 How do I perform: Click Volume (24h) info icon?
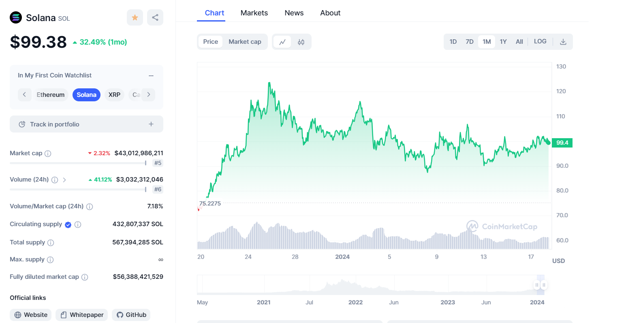tap(55, 180)
